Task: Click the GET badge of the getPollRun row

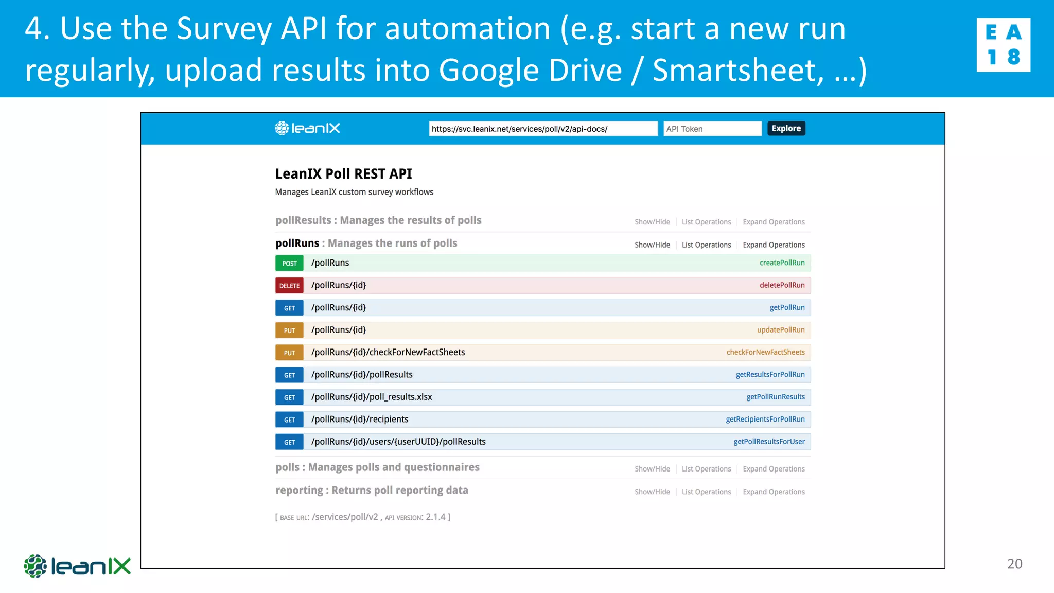Action: coord(289,308)
